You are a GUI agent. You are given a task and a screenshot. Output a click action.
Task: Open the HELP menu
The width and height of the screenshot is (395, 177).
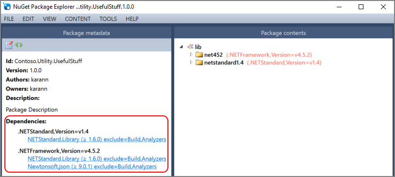coord(132,19)
